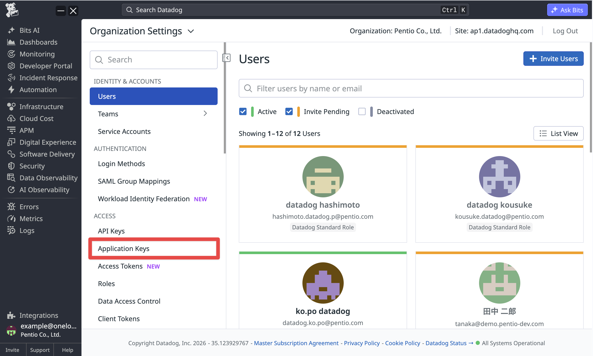This screenshot has width=593, height=356.
Task: Click the settings menu scrollbar
Action: (x=225, y=98)
